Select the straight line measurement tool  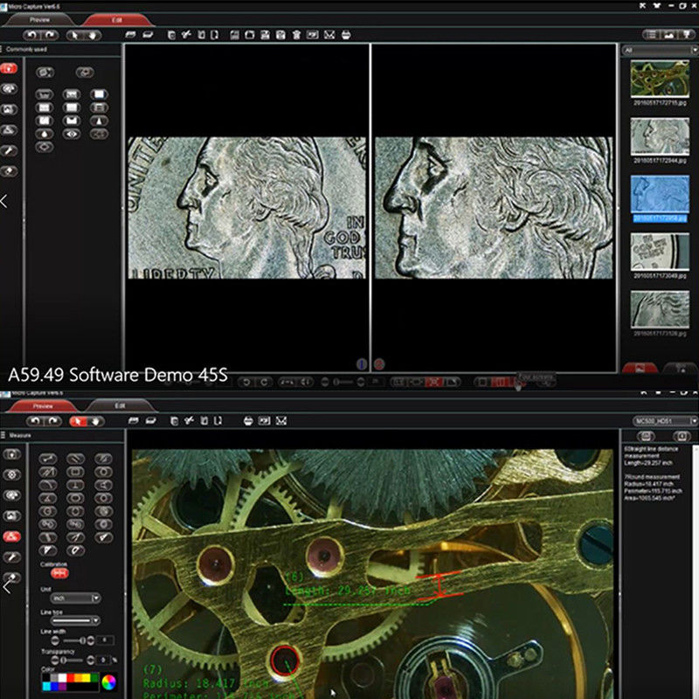(x=48, y=459)
